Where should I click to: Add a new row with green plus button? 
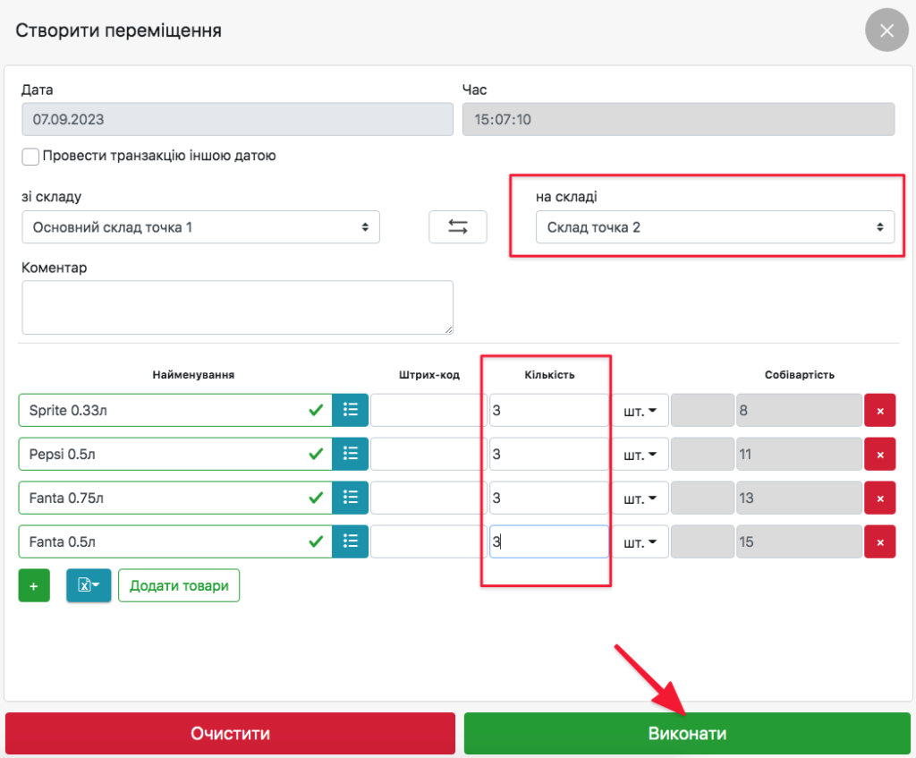[x=34, y=586]
